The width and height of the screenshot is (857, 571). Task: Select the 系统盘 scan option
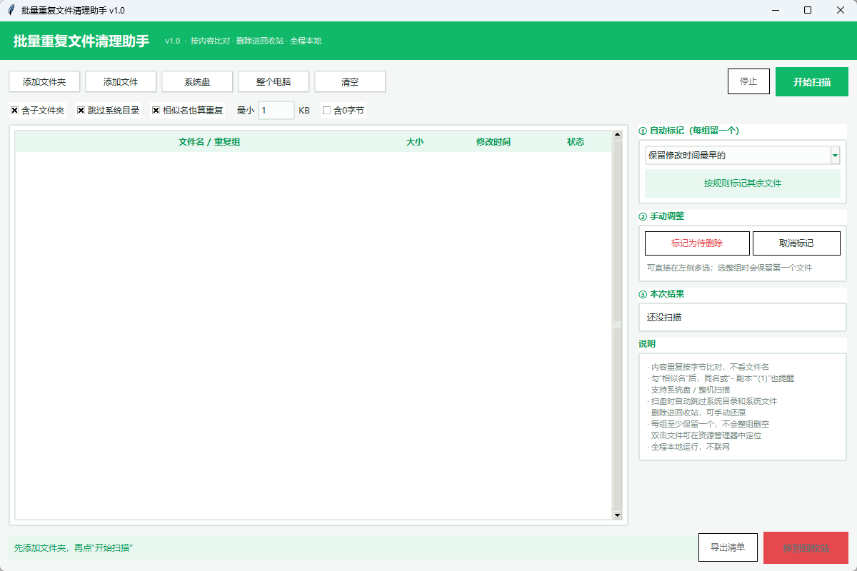click(197, 82)
